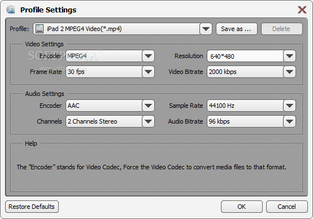
Task: Click the Cancel button
Action: (x=286, y=207)
